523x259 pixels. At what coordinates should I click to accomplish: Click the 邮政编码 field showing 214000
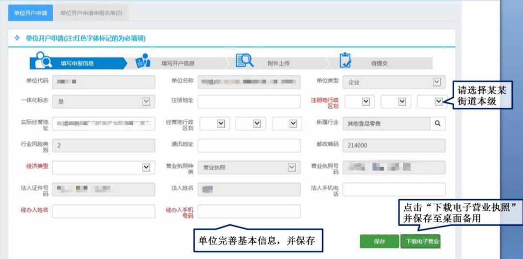(394, 145)
